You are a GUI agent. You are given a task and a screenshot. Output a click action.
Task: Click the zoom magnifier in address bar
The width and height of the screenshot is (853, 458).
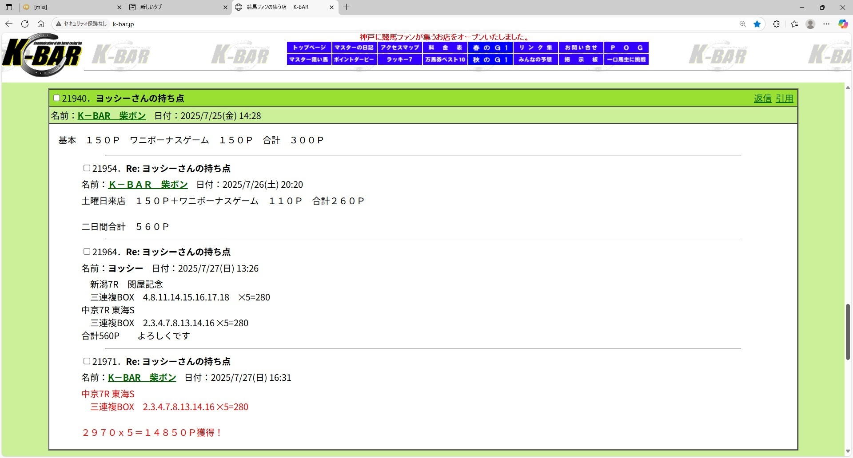[742, 24]
